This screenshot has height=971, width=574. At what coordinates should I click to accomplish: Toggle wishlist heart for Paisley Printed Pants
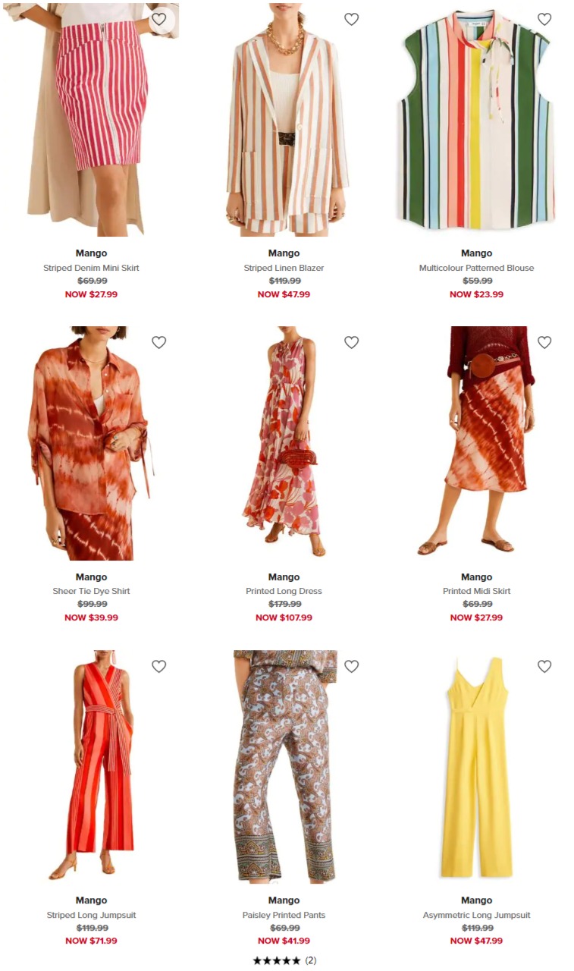351,666
